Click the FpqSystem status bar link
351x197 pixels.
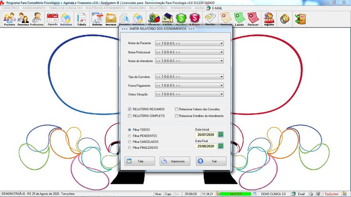pos(332,194)
